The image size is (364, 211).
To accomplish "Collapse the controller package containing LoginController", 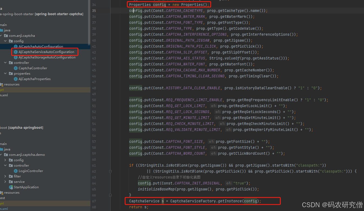I will [x=5, y=166].
